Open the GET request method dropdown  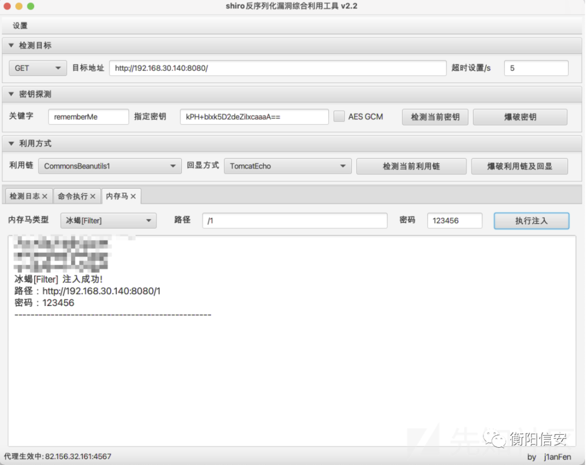pos(38,68)
